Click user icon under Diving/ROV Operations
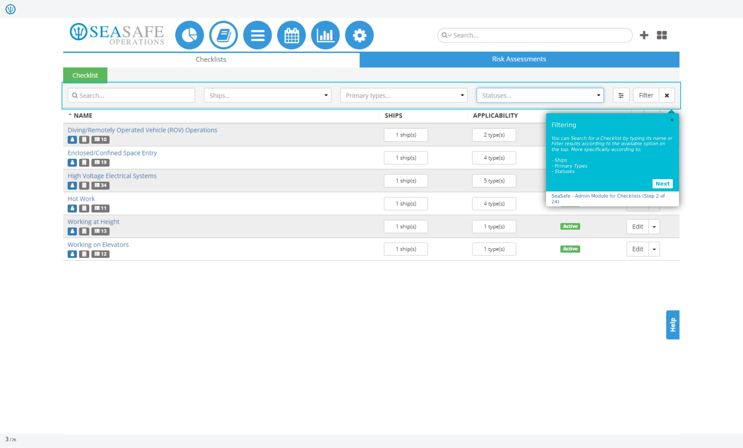The height and width of the screenshot is (448, 743). 72,140
